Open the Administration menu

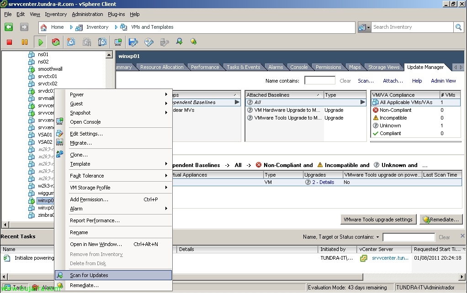pos(87,14)
